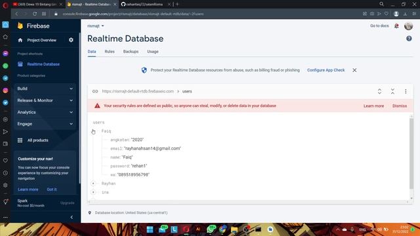Switch to the YouTube Dewa 19 browser tab
This screenshot has width=420, height=236.
(37, 5)
